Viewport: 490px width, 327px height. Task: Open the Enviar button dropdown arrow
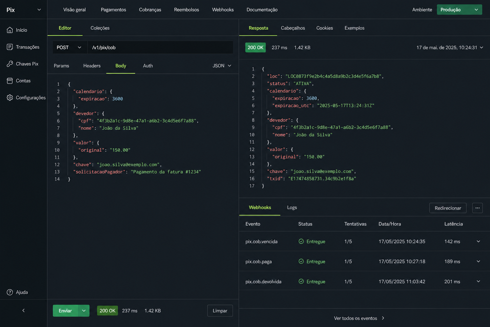pos(84,311)
